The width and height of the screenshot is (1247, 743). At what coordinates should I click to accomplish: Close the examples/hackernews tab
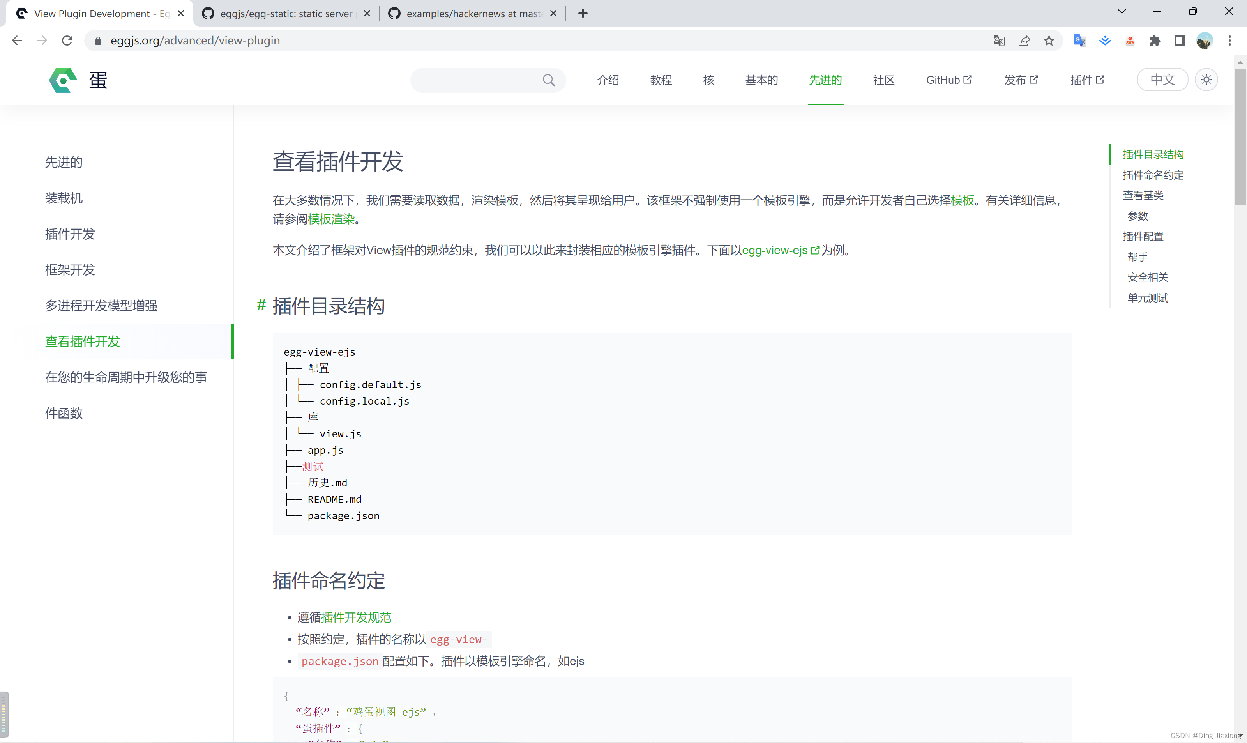(553, 14)
